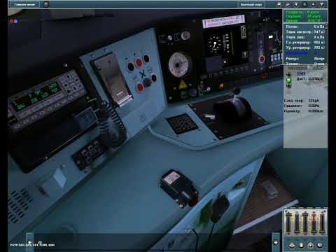Click the pink warning label above the dashboard
The width and height of the screenshot is (336, 252).
223,21
